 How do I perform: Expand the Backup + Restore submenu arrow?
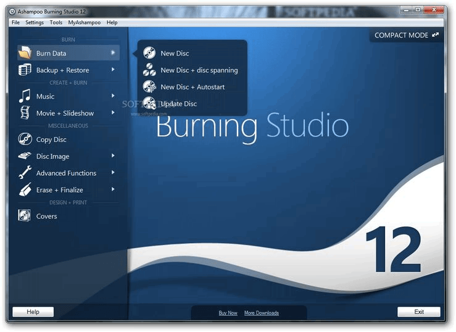pyautogui.click(x=113, y=70)
